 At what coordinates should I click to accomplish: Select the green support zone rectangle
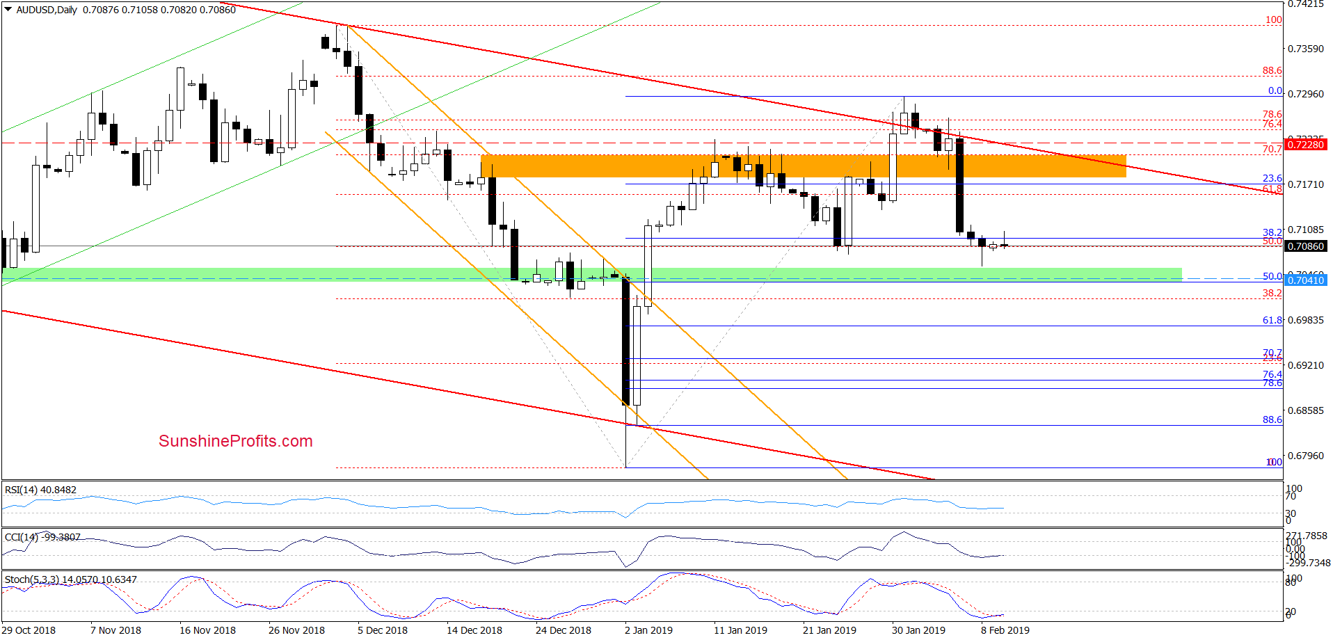tap(592, 275)
